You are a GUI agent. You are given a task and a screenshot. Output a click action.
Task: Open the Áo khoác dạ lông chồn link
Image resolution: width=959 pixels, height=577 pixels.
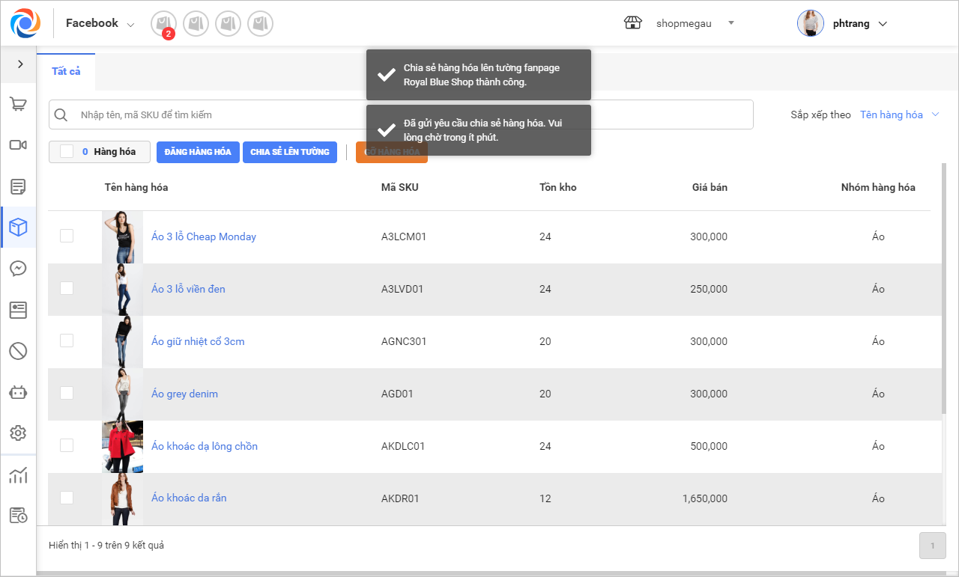pyautogui.click(x=205, y=446)
